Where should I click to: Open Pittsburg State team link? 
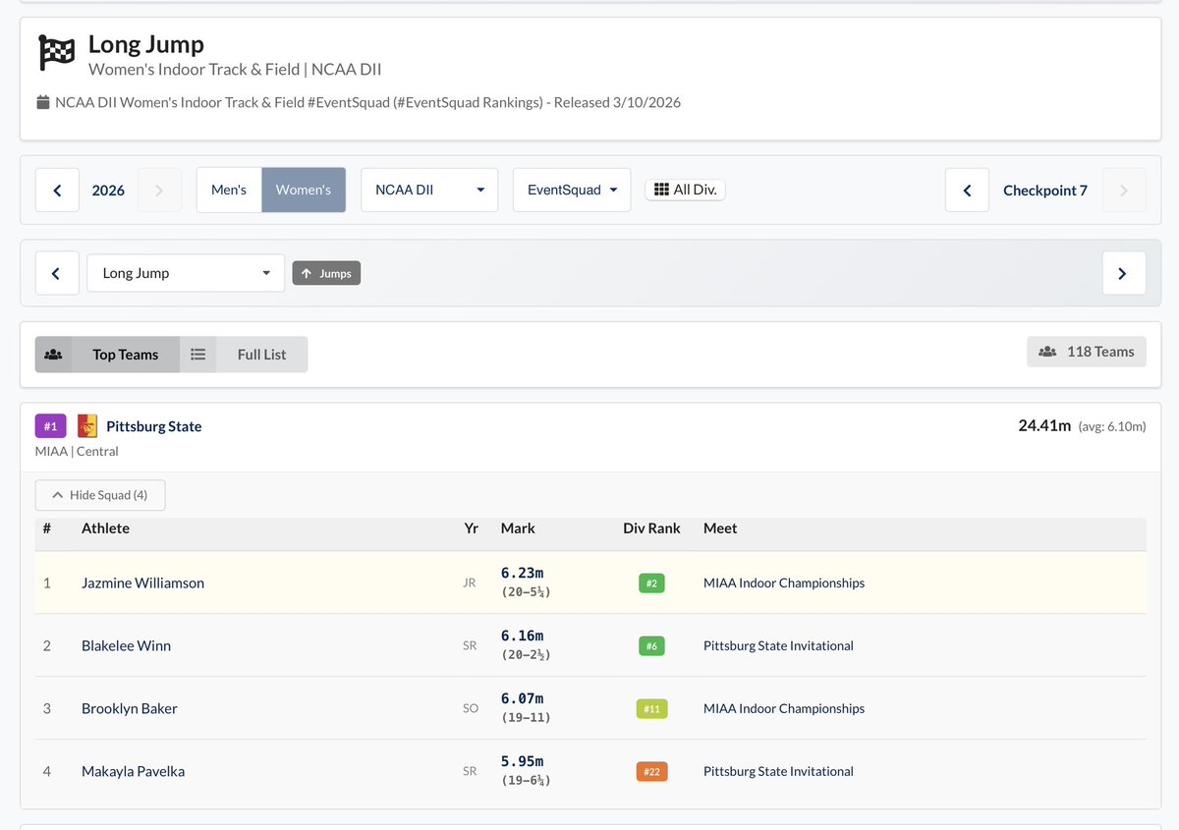pyautogui.click(x=154, y=426)
